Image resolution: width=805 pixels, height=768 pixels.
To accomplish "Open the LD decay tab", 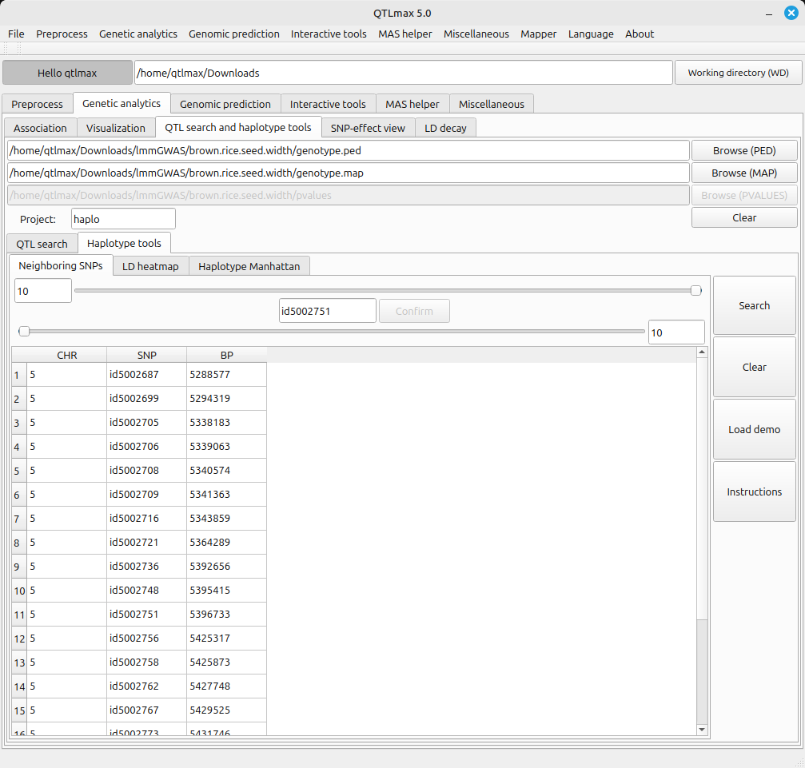I will (x=445, y=128).
